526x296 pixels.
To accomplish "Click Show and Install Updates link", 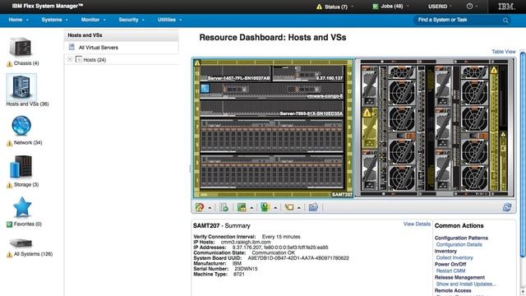I will 466,284.
